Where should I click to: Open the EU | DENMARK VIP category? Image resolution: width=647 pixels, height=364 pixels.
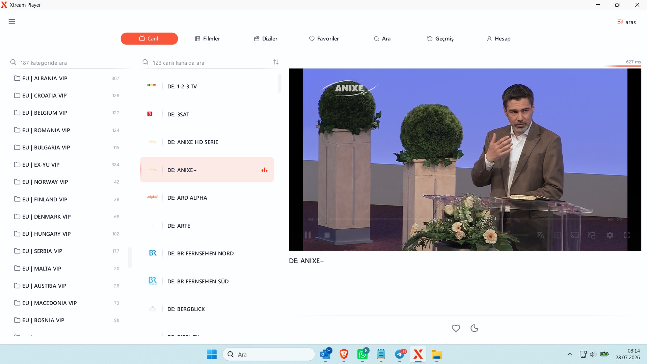tap(67, 217)
